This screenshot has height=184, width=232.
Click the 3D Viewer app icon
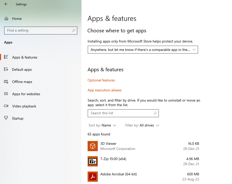point(93,146)
